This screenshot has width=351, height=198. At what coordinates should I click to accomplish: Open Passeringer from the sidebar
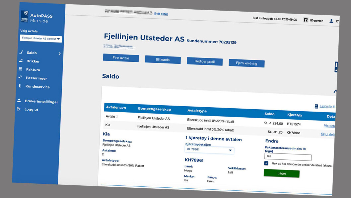(x=36, y=78)
